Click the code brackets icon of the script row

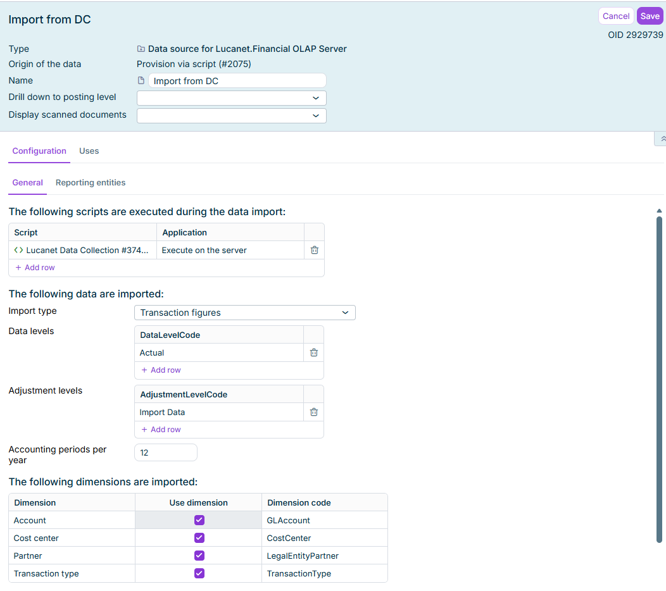[x=18, y=250]
